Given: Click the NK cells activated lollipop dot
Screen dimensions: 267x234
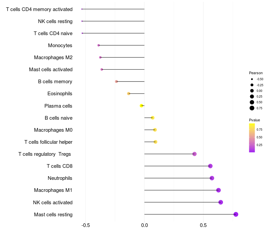Looking at the screenshot, I should (x=221, y=202).
